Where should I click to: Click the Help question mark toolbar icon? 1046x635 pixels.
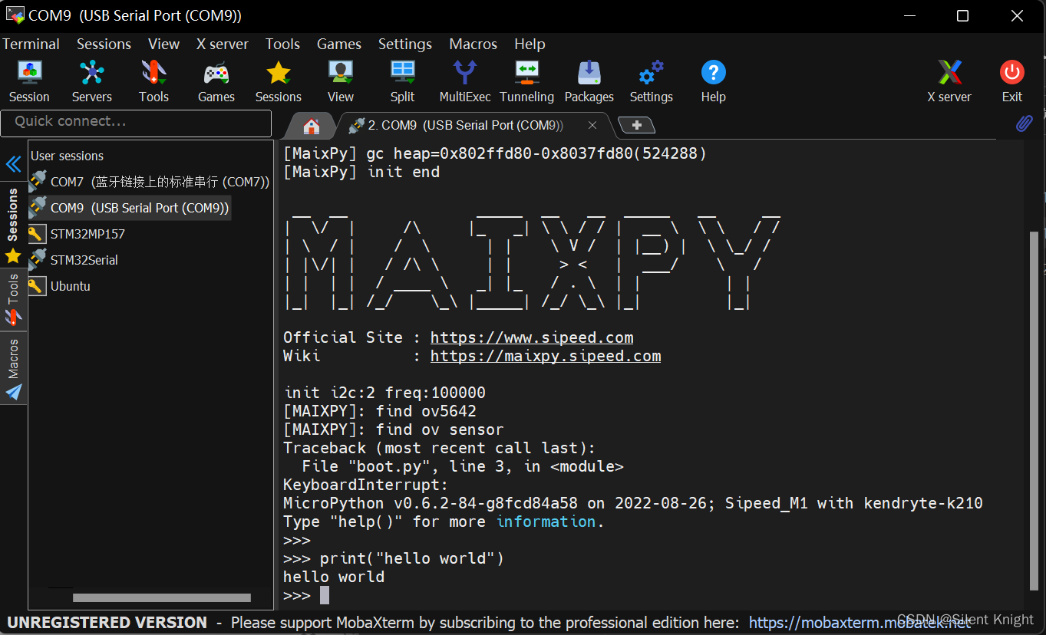point(713,81)
